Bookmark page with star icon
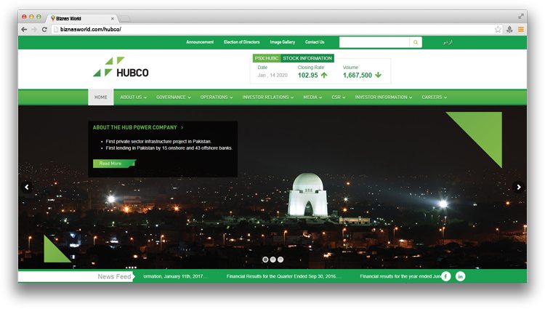 pyautogui.click(x=498, y=29)
